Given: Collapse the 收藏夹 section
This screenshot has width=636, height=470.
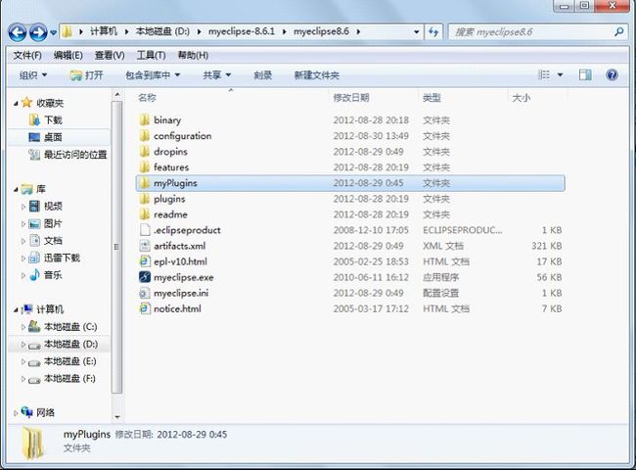Looking at the screenshot, I should (x=16, y=104).
